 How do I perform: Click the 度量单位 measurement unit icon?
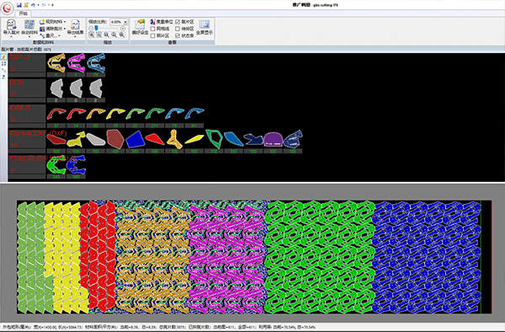[152, 22]
